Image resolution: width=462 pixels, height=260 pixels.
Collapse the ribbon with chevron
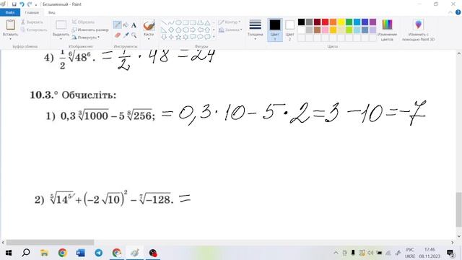tap(450, 12)
